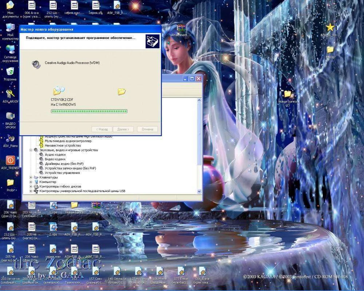
Task: Click Device Manager scrollbar down arrow
Action: click(199, 191)
